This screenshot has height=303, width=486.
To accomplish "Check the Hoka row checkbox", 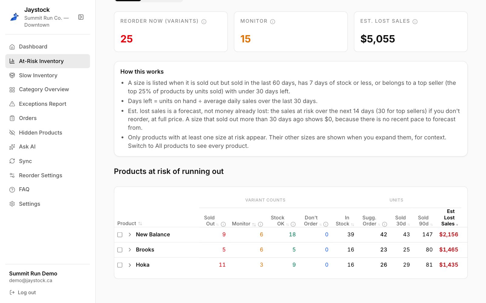I will pyautogui.click(x=120, y=265).
